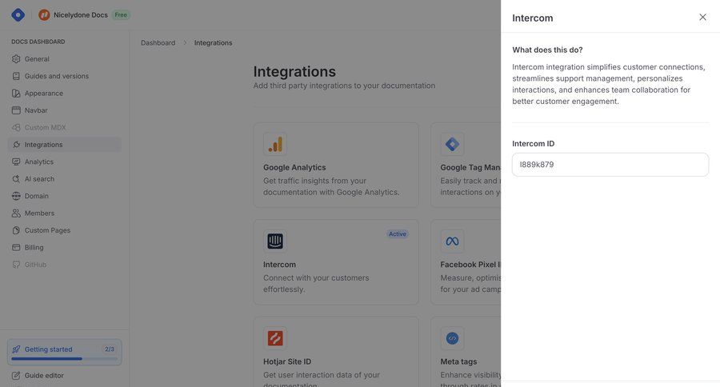
Task: Open AI search settings
Action: pyautogui.click(x=39, y=179)
